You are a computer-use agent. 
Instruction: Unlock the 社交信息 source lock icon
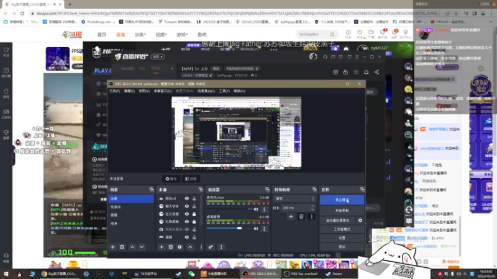point(194,214)
